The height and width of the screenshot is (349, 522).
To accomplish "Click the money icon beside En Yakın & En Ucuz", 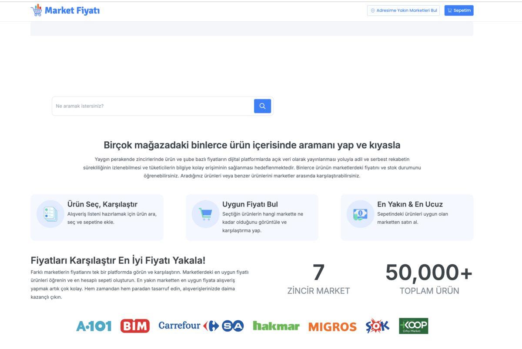I will coord(360,213).
